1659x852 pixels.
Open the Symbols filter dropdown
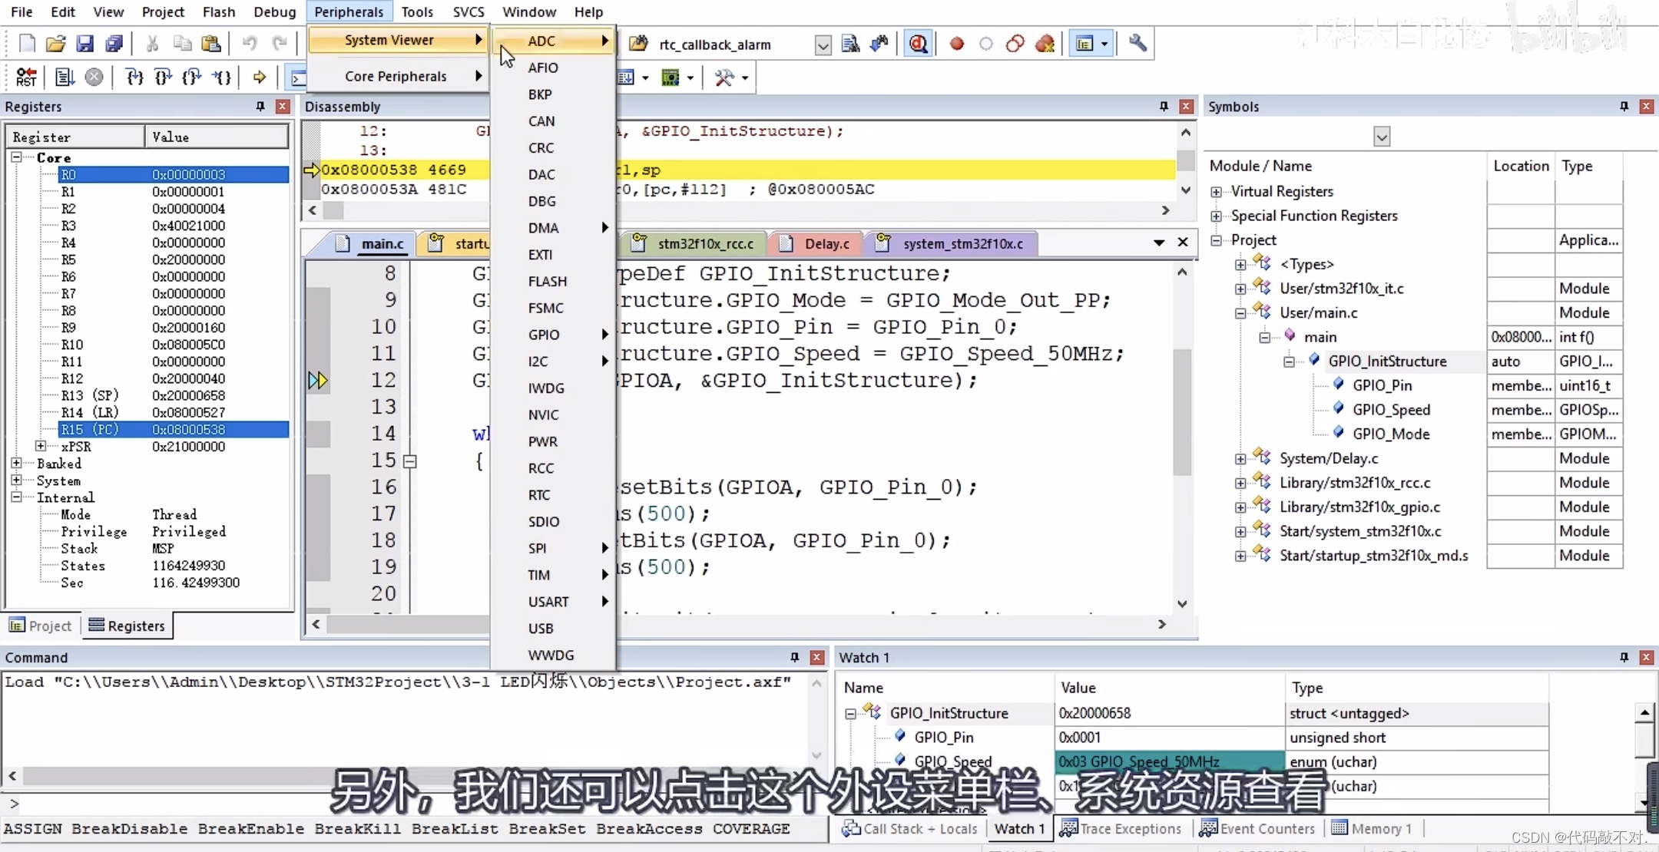pos(1381,137)
